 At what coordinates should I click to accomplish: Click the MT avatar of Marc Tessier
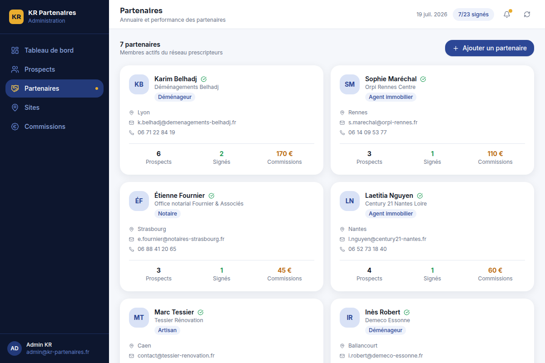pyautogui.click(x=139, y=318)
